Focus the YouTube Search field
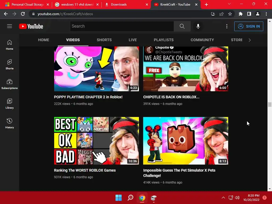Screen dimensions: 272x204 pos(122,26)
